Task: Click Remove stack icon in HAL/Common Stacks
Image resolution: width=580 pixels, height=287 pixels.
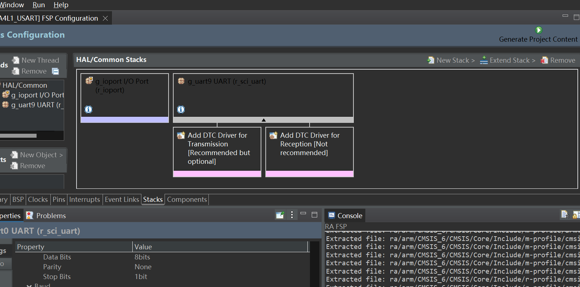Action: [544, 60]
